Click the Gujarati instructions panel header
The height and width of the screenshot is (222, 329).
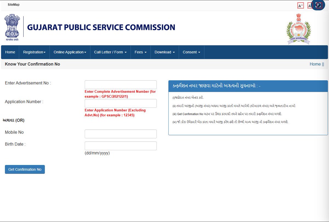248,86
